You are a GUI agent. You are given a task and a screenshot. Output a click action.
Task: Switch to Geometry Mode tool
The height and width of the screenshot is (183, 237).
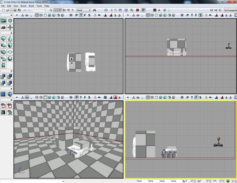tap(10, 21)
